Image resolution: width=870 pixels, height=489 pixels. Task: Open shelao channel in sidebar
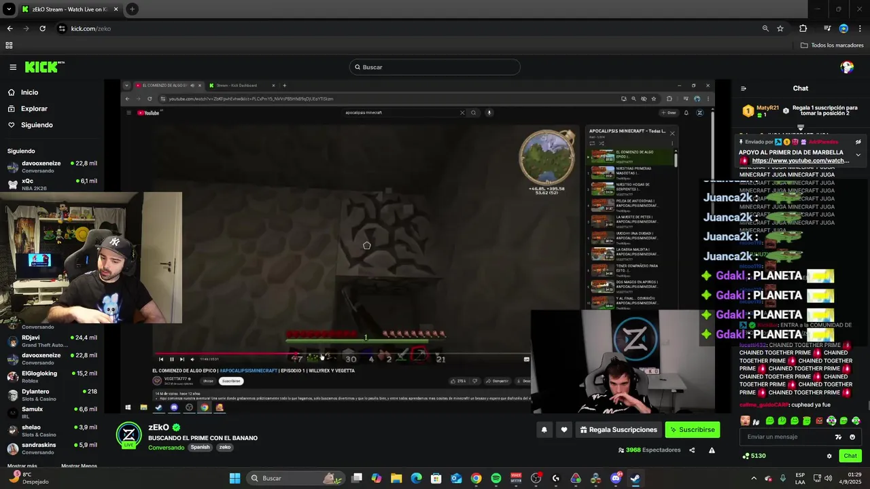coord(52,430)
